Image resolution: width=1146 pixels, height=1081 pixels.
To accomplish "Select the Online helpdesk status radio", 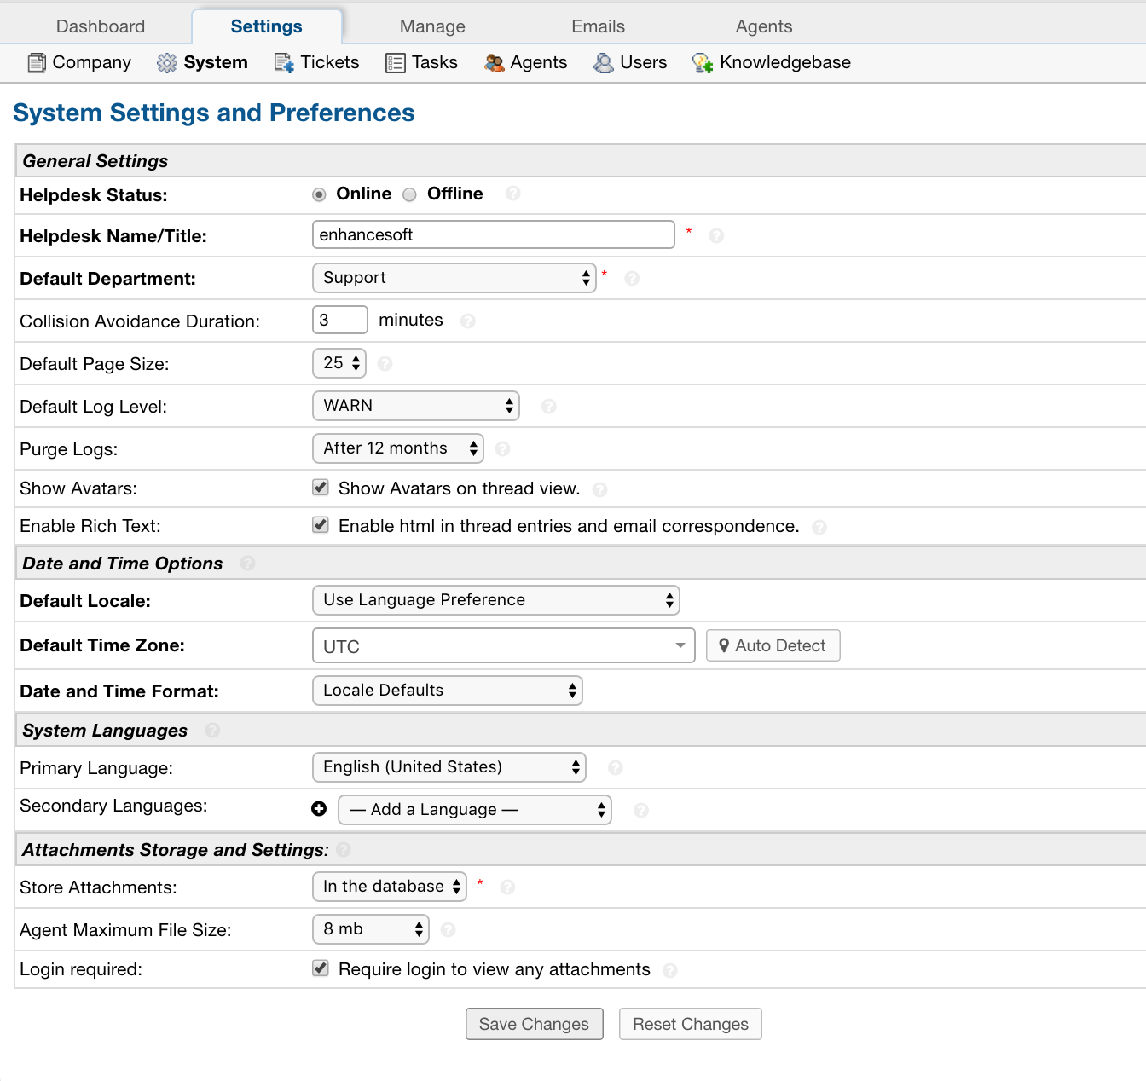I will point(319,194).
